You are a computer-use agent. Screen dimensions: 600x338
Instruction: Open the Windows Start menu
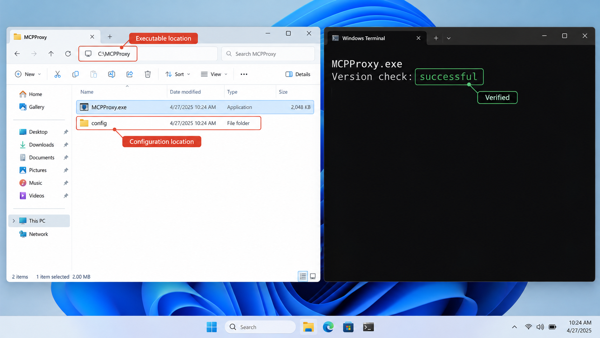[212, 327]
